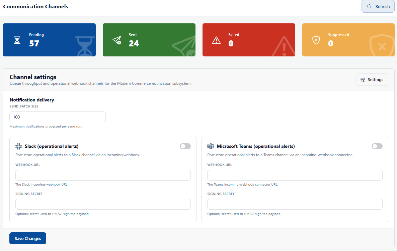The image size is (397, 251).
Task: Click the warning triangle icon on Failed card
Action: tap(216, 40)
